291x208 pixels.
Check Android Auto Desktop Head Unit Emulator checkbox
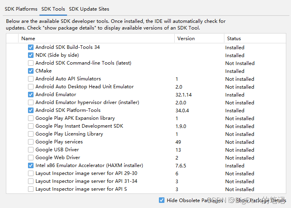point(31,87)
